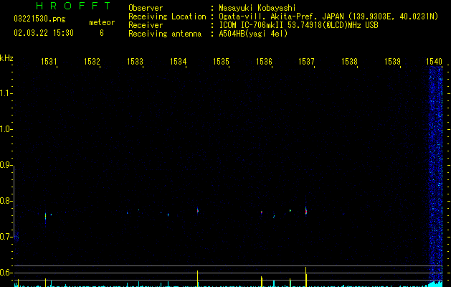Click the 1536 time axis label
The height and width of the screenshot is (287, 451).
264,61
